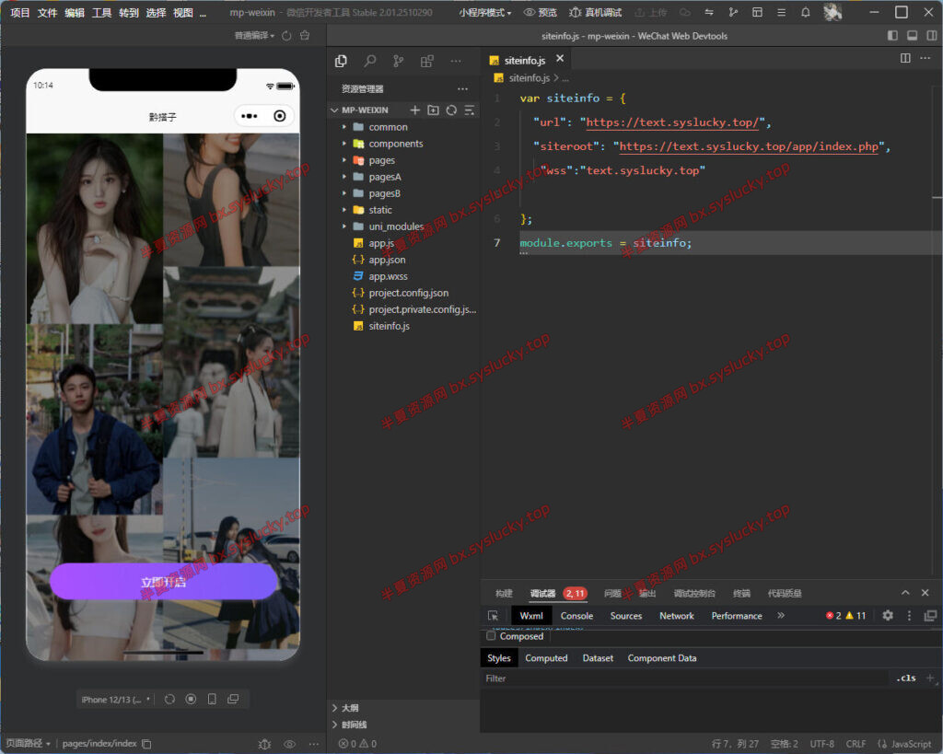Open the notification bell in the toolbar
This screenshot has height=754, width=943.
point(805,12)
